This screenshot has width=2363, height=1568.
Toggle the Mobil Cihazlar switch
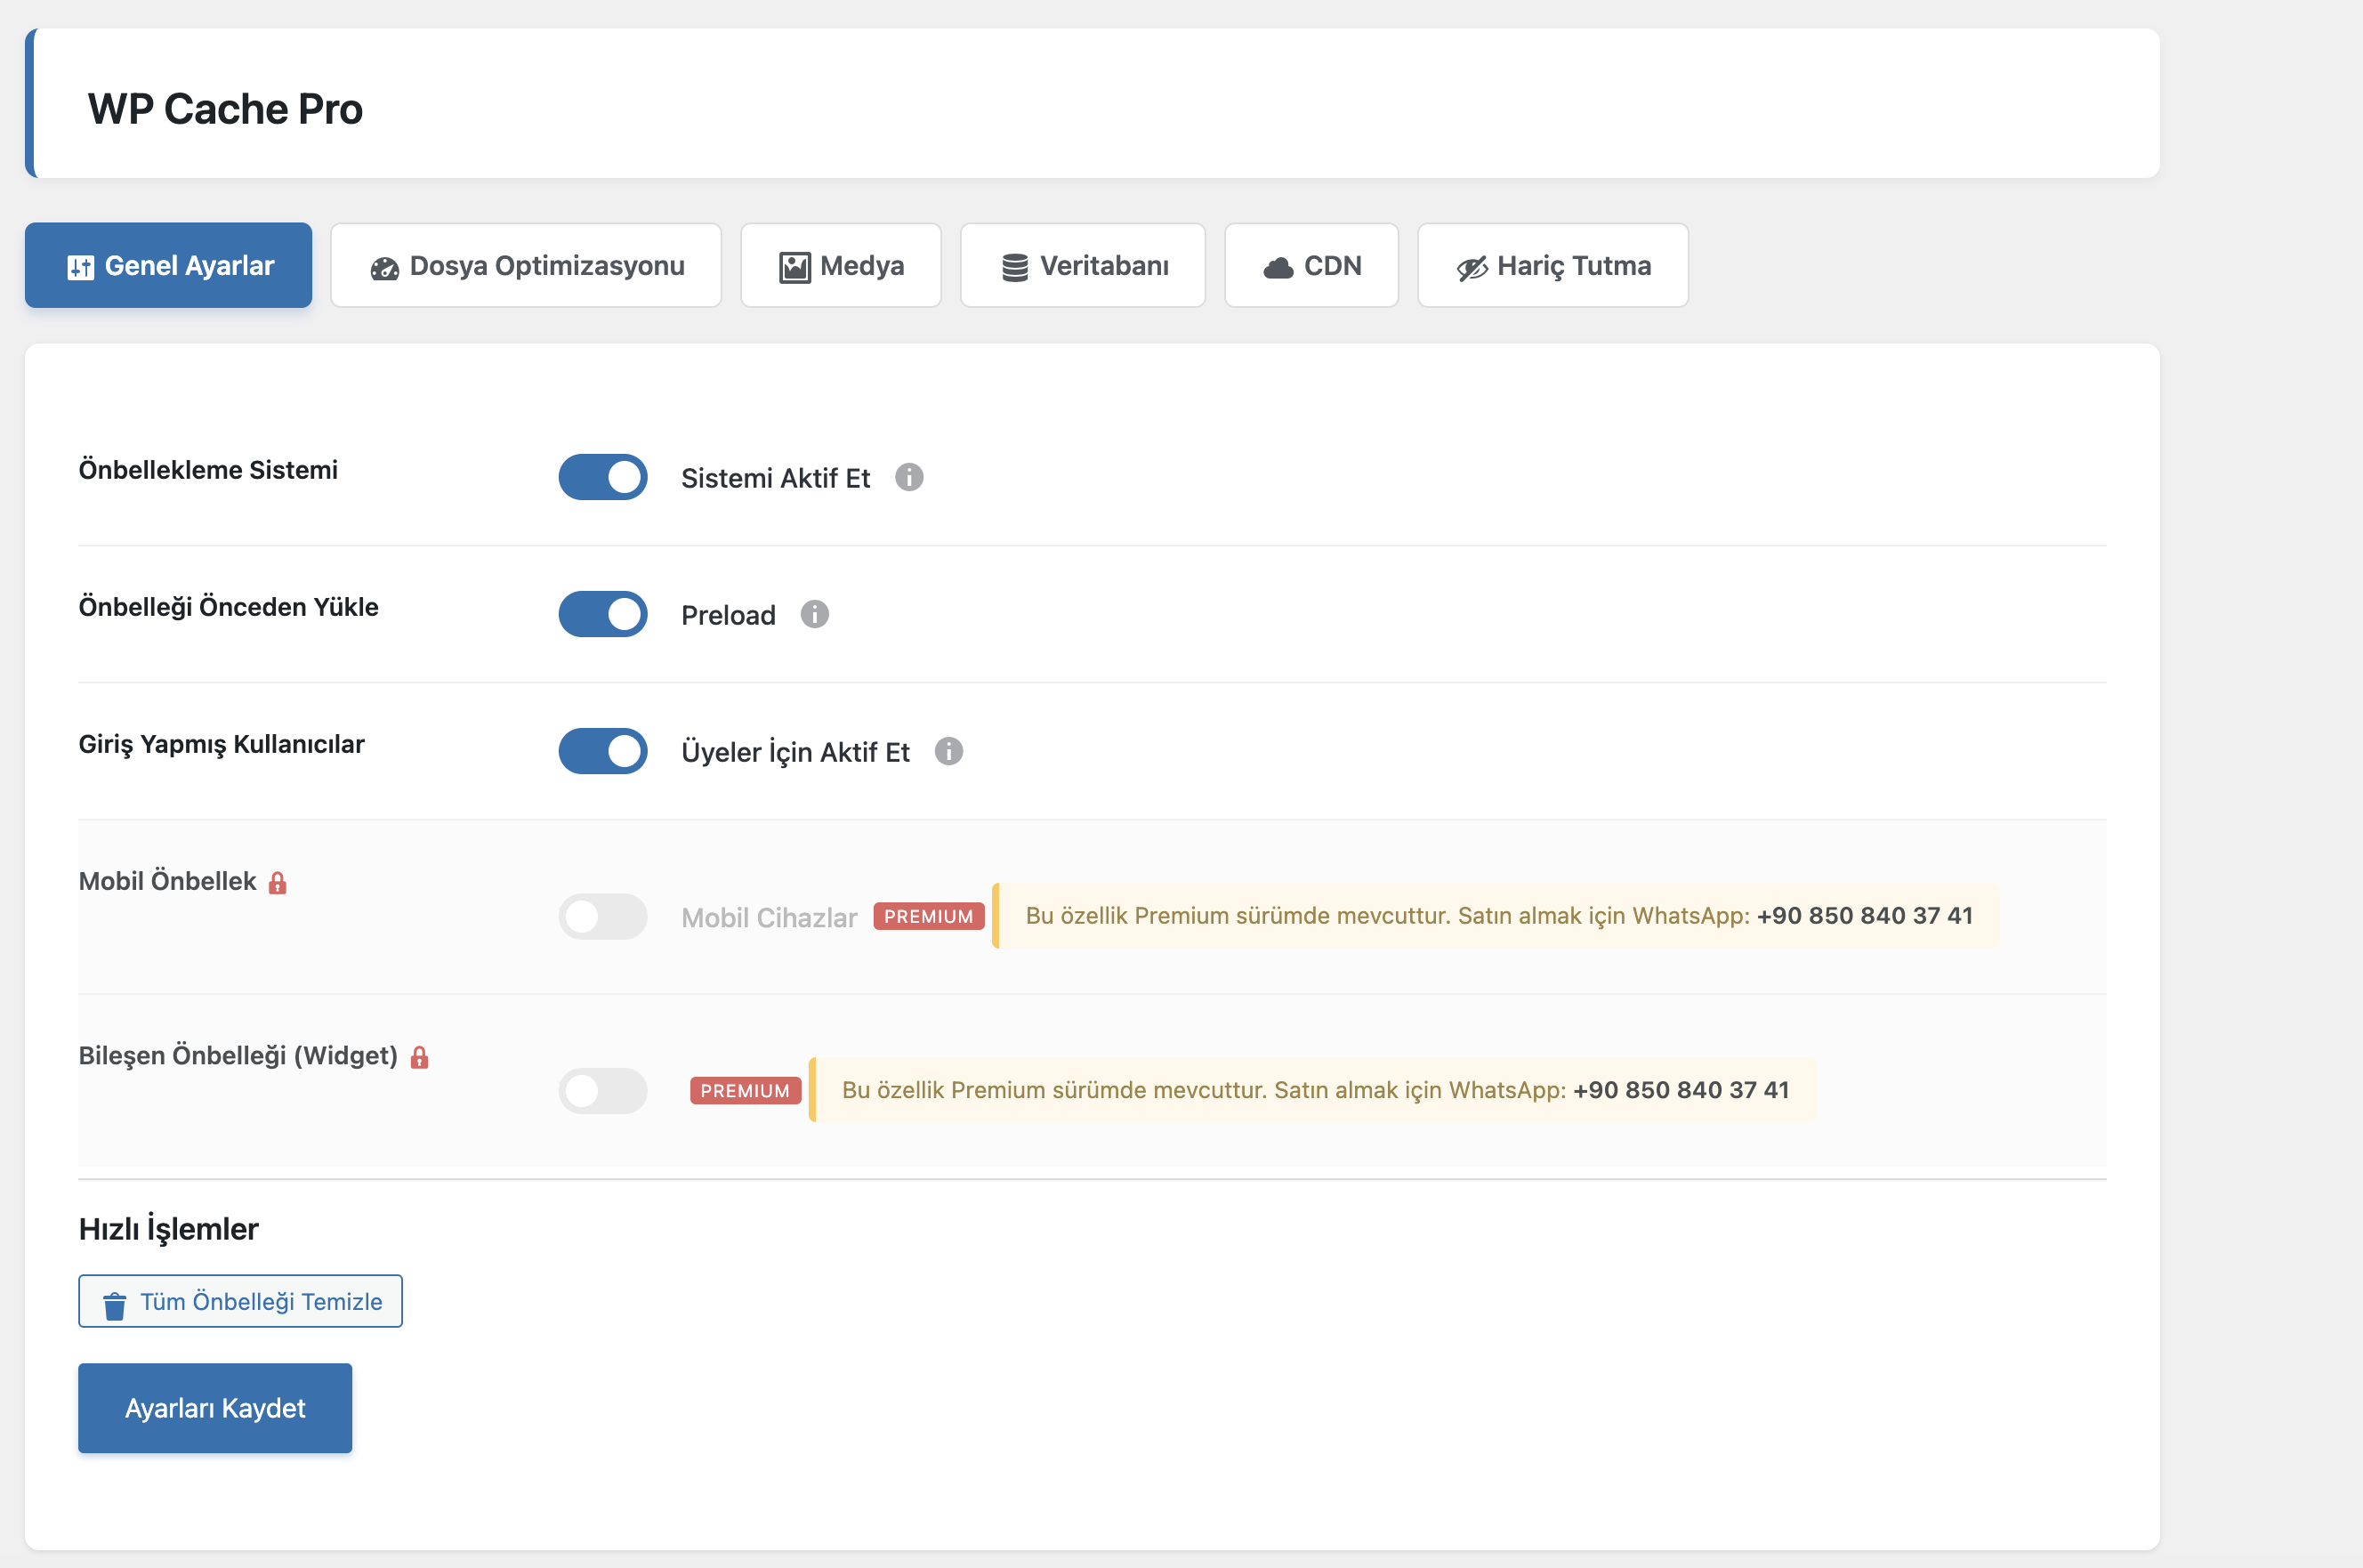click(602, 917)
